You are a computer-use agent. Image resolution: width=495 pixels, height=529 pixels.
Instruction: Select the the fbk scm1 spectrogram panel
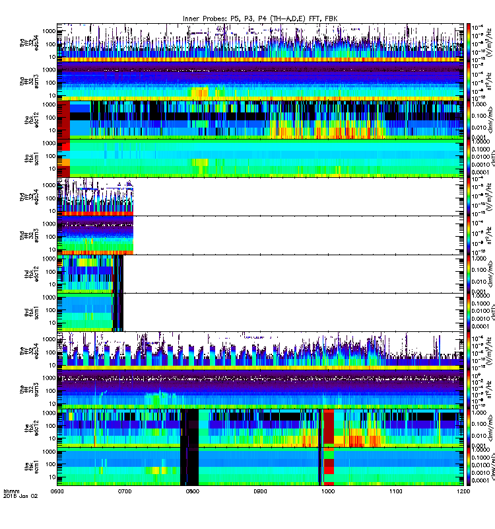coord(260,467)
